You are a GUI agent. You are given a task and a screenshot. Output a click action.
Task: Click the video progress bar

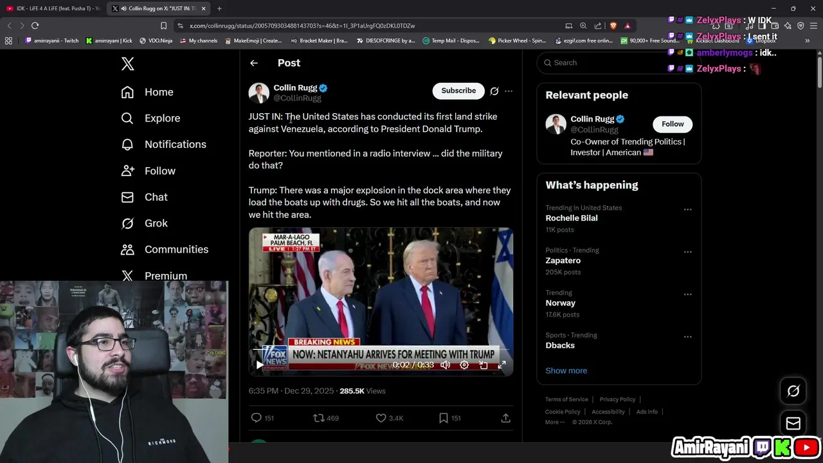(x=381, y=350)
